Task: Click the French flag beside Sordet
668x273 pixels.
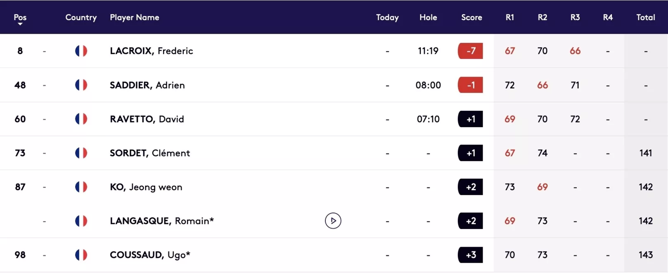Action: coord(81,153)
